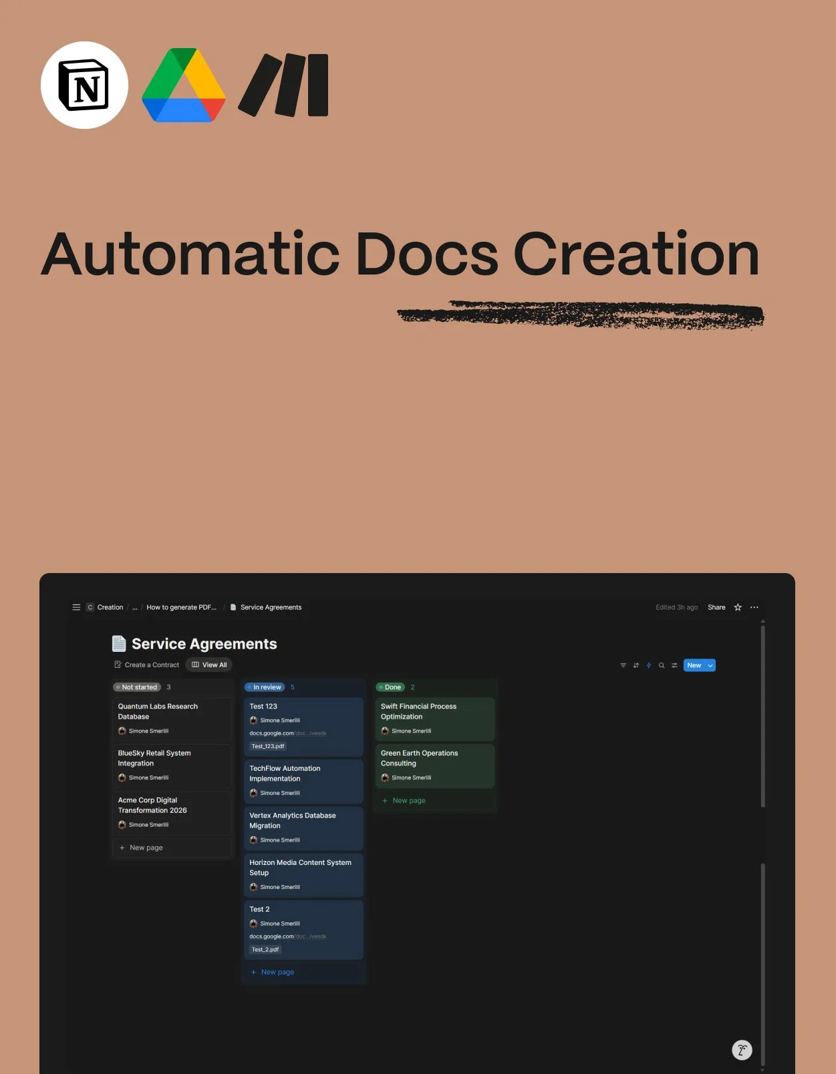Screen dimensions: 836x1074
Task: Click Simone Smerilli avatar on BlueSky card
Action: click(122, 777)
